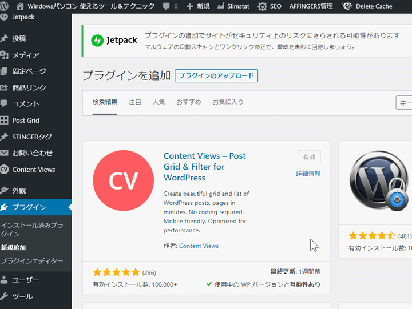Click the star rating with (481) reviews
This screenshot has height=309, width=412.
(373, 236)
